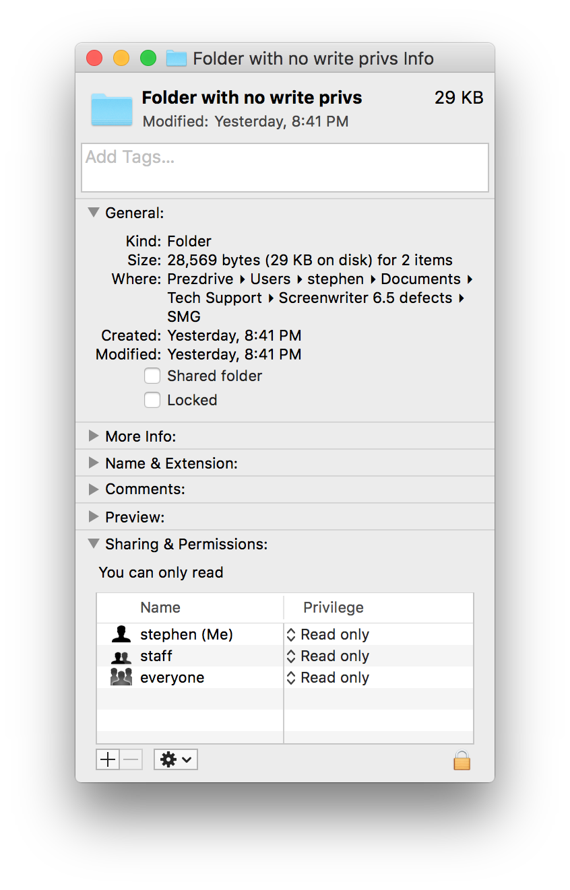570x890 pixels.
Task: Close the Info window with red button
Action: (94, 59)
